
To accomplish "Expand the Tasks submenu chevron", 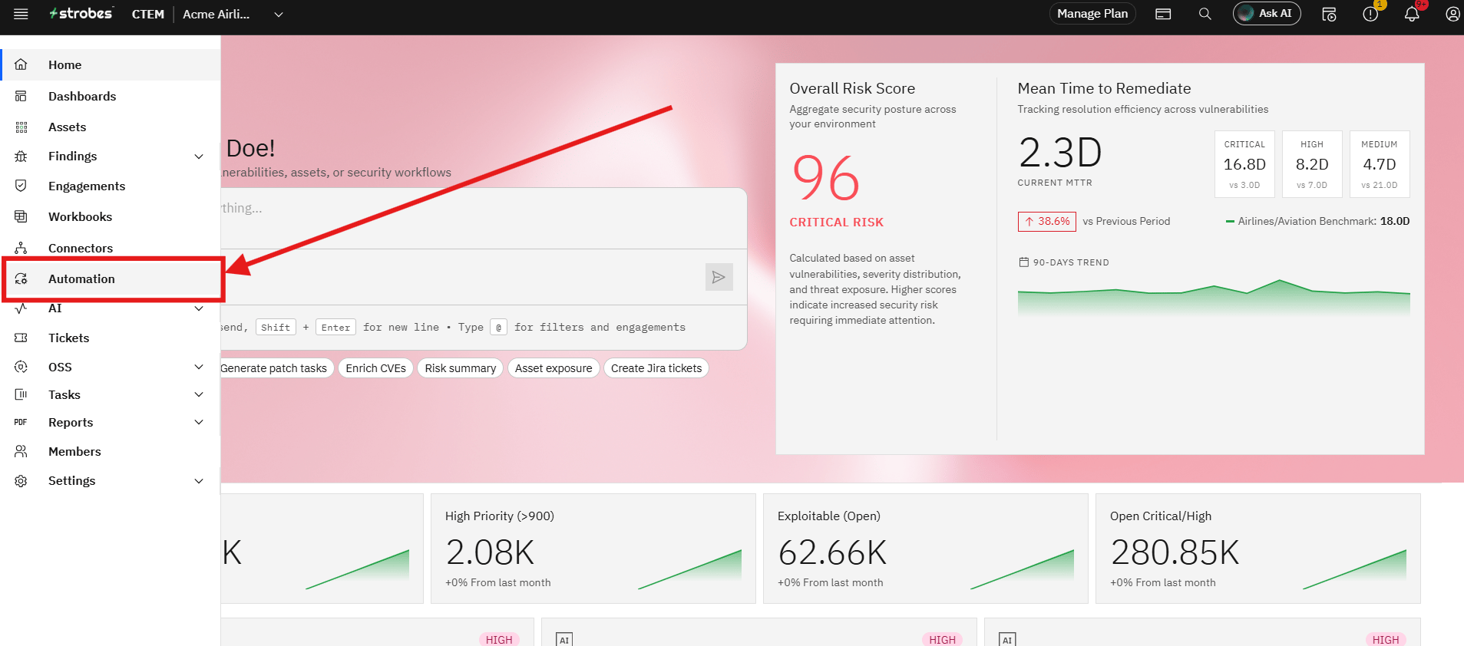I will click(199, 394).
